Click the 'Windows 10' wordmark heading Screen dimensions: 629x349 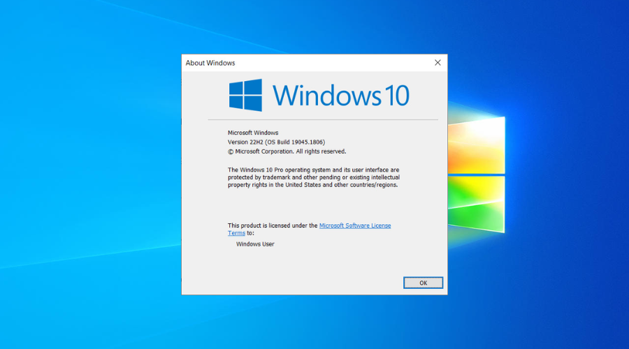coord(341,96)
